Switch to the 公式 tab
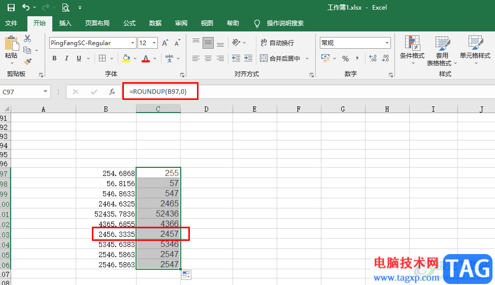This screenshot has height=285, width=495. click(129, 23)
